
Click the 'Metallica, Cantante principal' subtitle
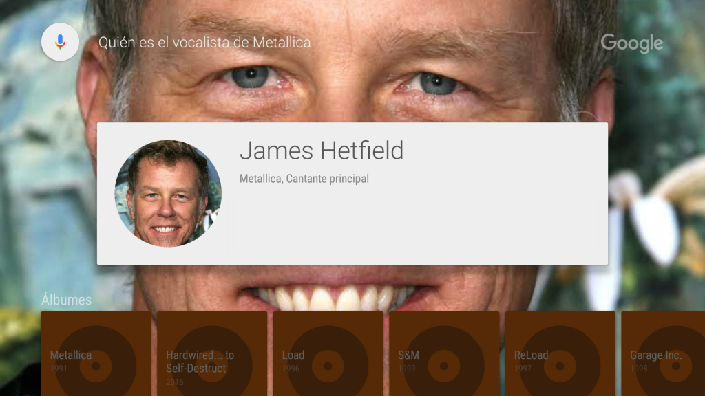304,179
